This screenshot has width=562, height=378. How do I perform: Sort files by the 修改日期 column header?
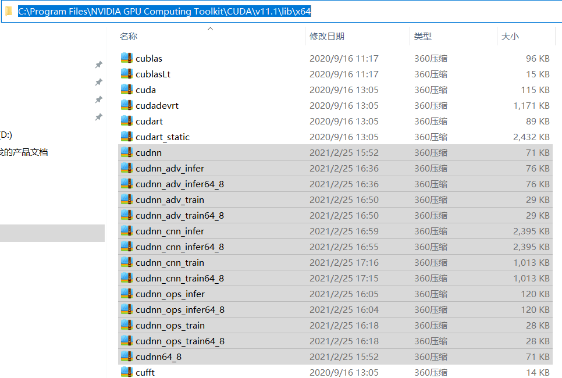pos(327,36)
